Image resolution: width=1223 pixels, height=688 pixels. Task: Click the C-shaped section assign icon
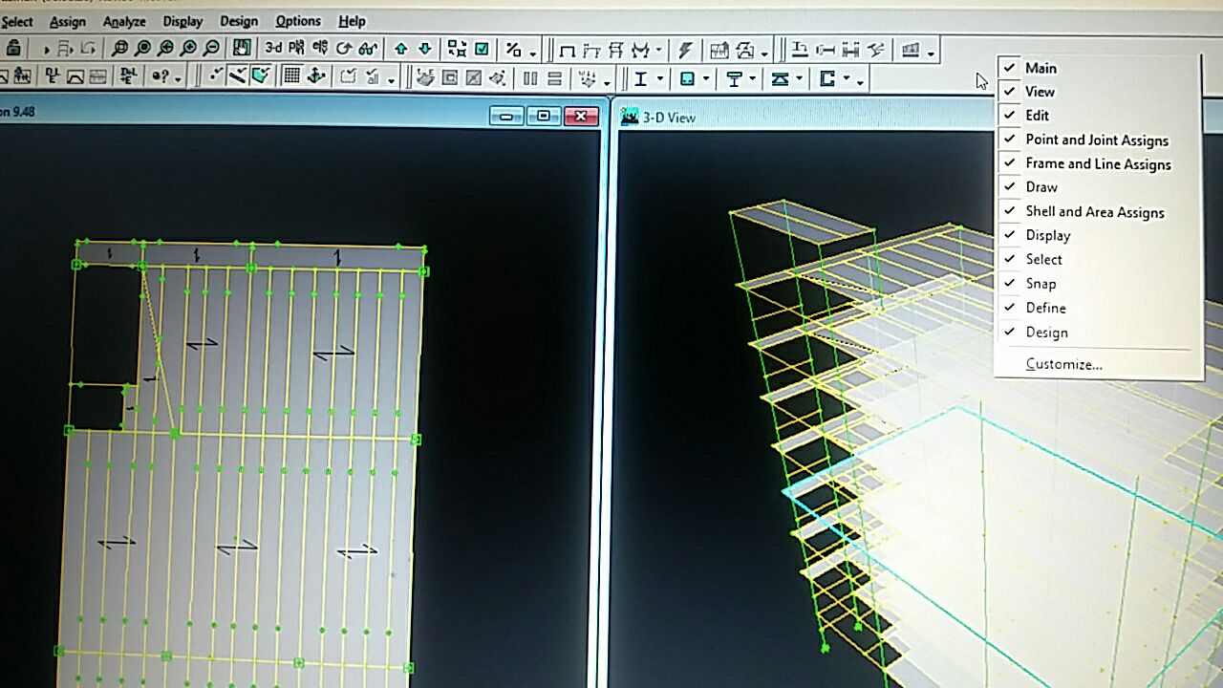(826, 79)
